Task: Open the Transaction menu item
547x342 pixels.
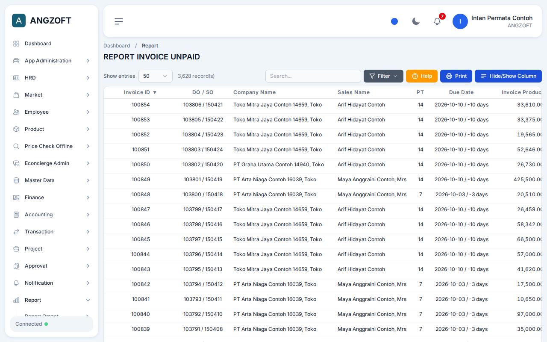Action: (x=52, y=232)
